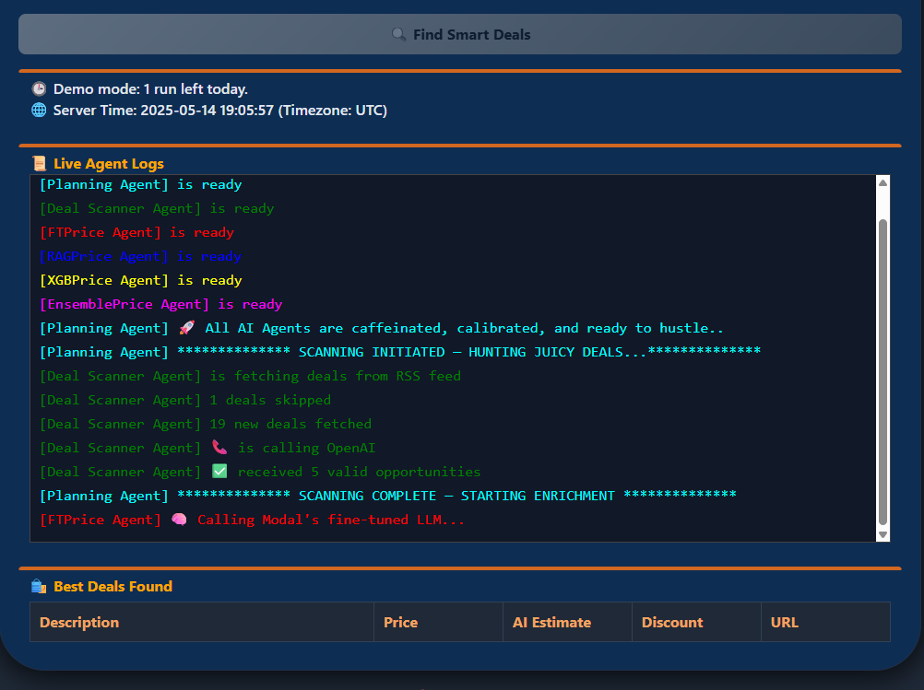Click the AI Estimate column header
The width and height of the screenshot is (924, 690).
coord(551,623)
